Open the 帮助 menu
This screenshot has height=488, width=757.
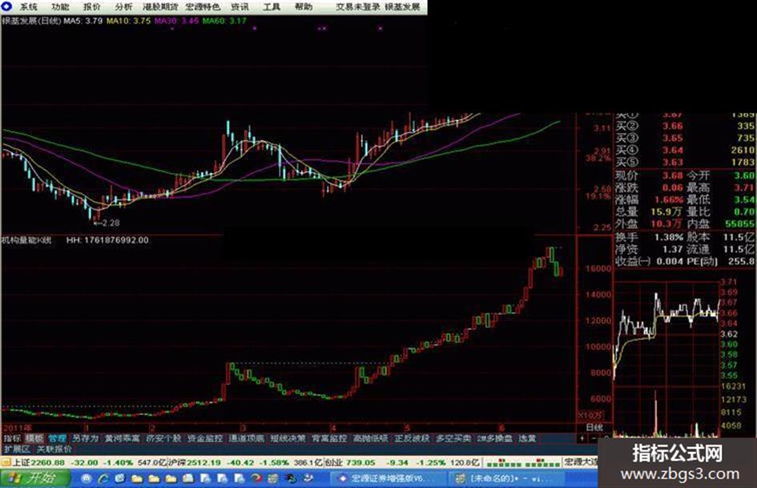tap(303, 6)
